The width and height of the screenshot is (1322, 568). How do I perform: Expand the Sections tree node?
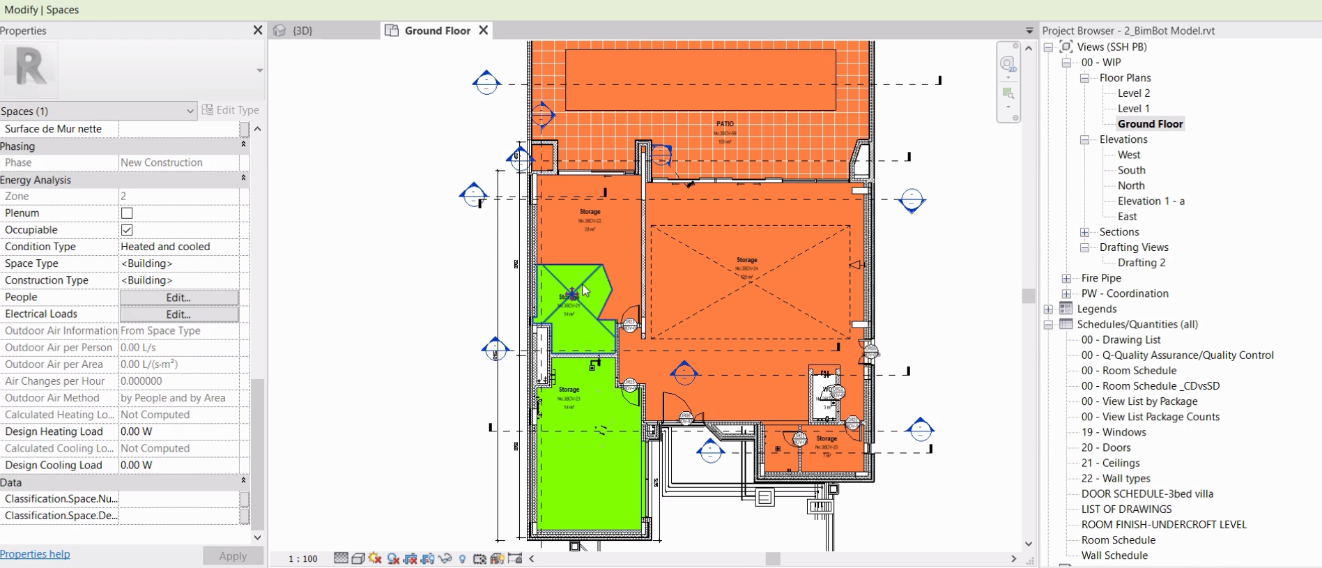tap(1084, 232)
